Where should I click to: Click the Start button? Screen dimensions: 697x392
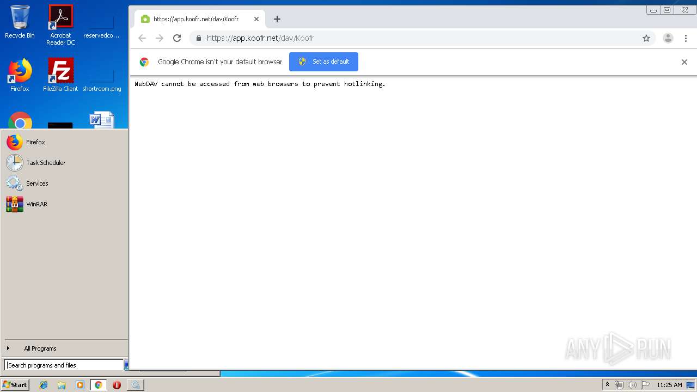click(15, 385)
